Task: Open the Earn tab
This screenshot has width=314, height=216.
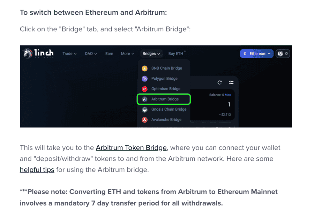Action: [x=109, y=54]
